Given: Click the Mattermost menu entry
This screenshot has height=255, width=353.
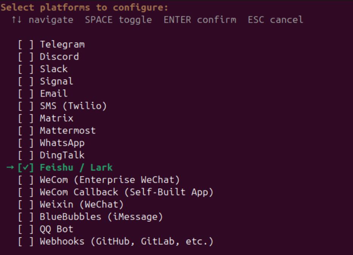Looking at the screenshot, I should [68, 131].
